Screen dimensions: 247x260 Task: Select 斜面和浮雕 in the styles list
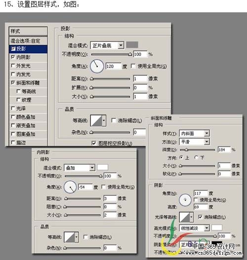pos(28,83)
